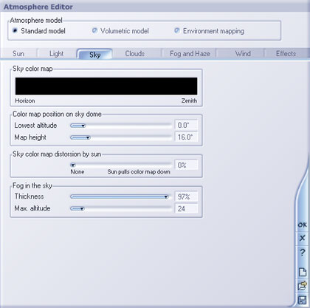310x308 pixels.
Task: Open the Effects tab
Action: (286, 53)
